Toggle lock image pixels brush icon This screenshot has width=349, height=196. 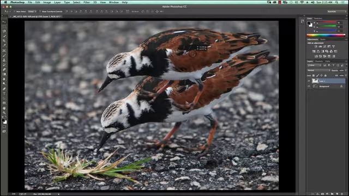(x=317, y=76)
